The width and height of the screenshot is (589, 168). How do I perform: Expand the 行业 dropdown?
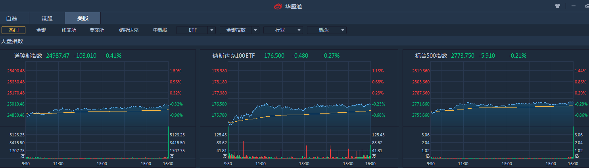(x=283, y=30)
